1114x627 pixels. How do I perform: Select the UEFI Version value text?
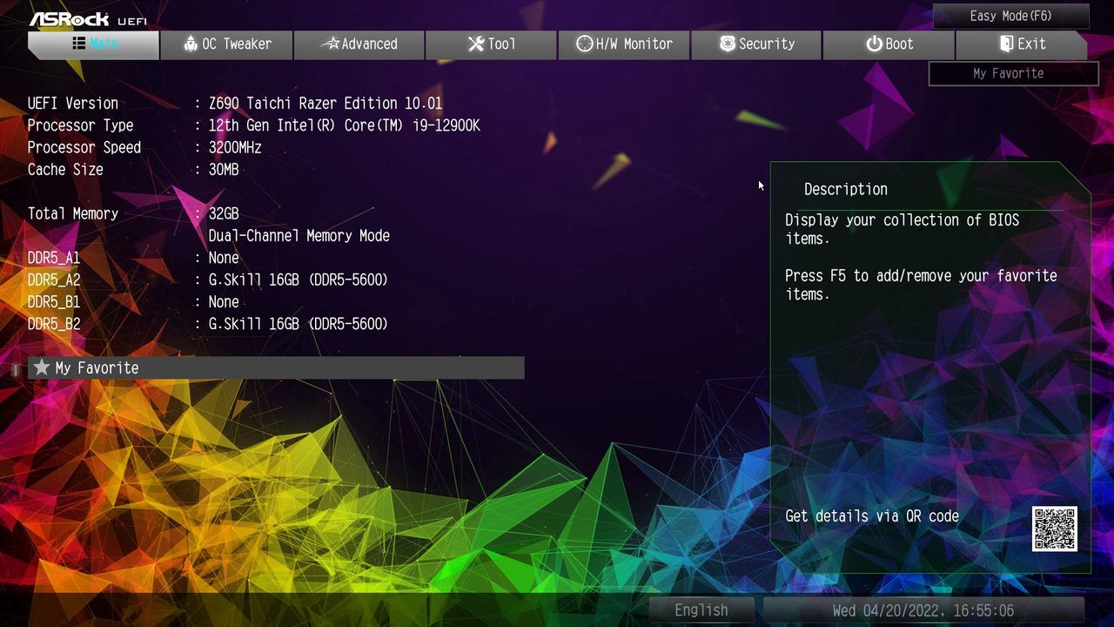coord(325,104)
